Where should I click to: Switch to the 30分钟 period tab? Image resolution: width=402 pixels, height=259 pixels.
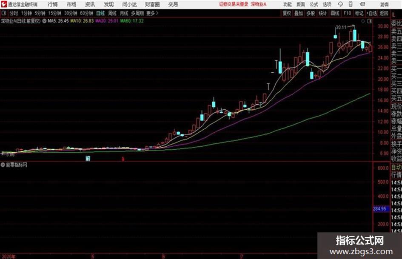tap(71, 13)
